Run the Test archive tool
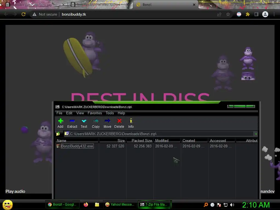 pyautogui.click(x=84, y=123)
